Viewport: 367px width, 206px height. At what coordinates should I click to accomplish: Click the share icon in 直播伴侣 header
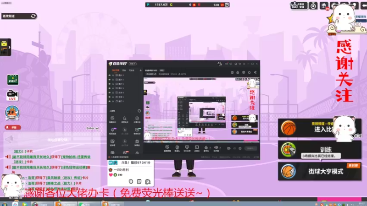[x=255, y=72]
